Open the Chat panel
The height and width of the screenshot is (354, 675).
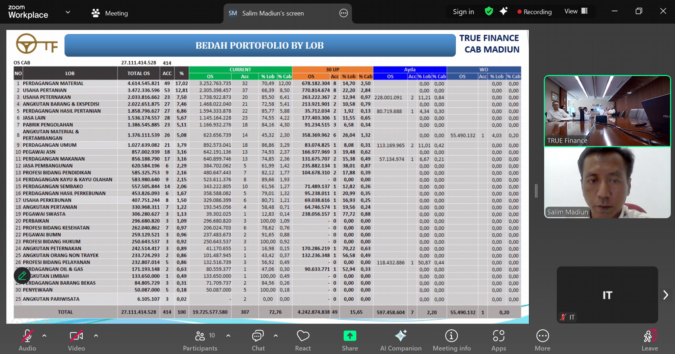pos(258,340)
